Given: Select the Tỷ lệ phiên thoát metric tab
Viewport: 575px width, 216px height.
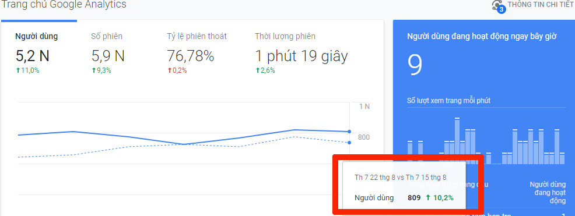Looking at the screenshot, I should click(197, 36).
